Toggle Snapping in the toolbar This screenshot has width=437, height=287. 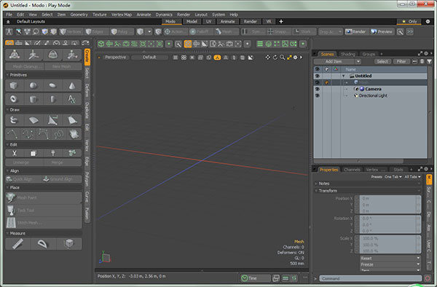coord(278,32)
